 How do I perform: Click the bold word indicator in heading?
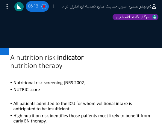point(70,57)
